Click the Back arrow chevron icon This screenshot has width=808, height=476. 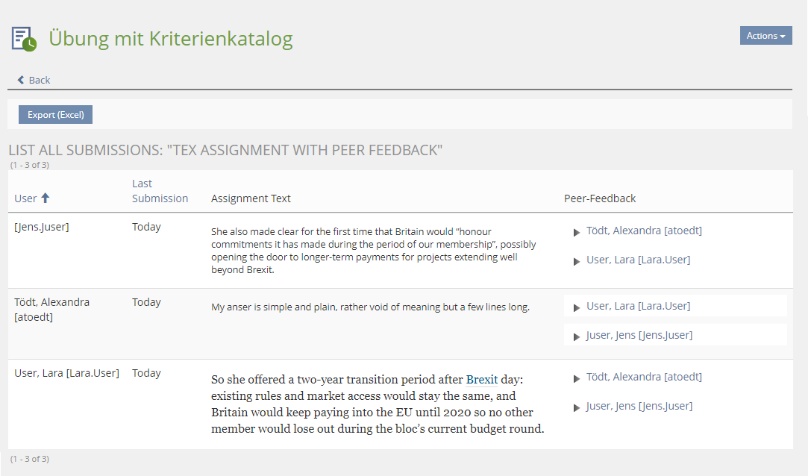[21, 80]
